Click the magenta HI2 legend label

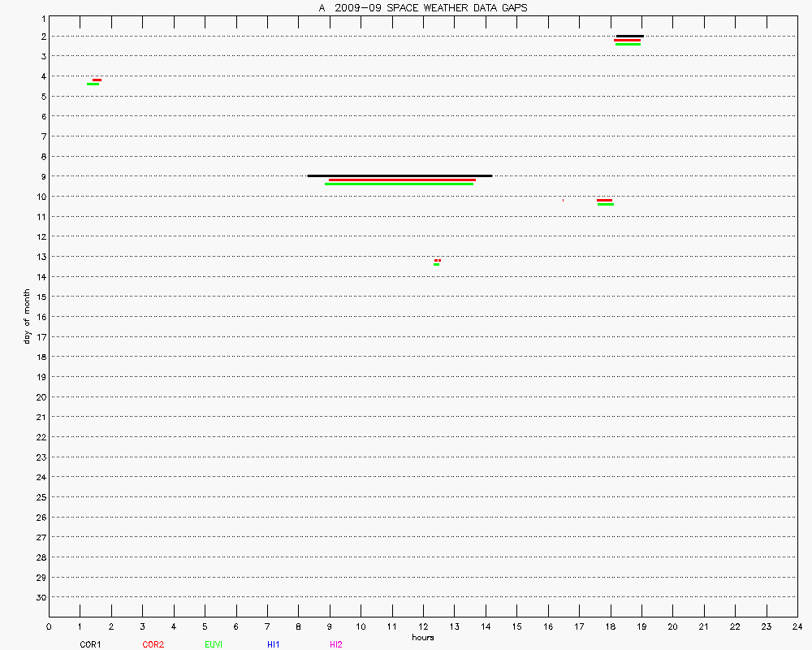[x=335, y=644]
